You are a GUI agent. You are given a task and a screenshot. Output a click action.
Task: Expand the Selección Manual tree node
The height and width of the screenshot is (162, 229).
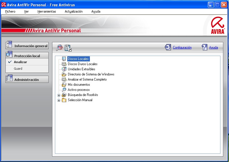pos(59,100)
